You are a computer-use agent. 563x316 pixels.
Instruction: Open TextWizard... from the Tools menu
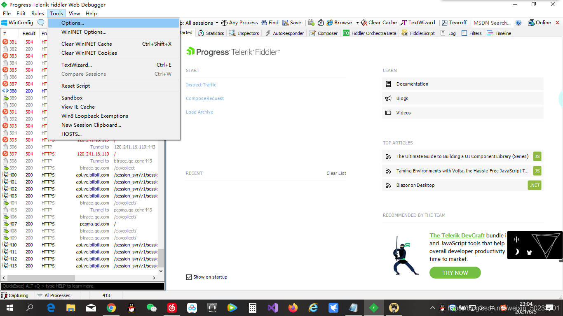(x=114, y=65)
